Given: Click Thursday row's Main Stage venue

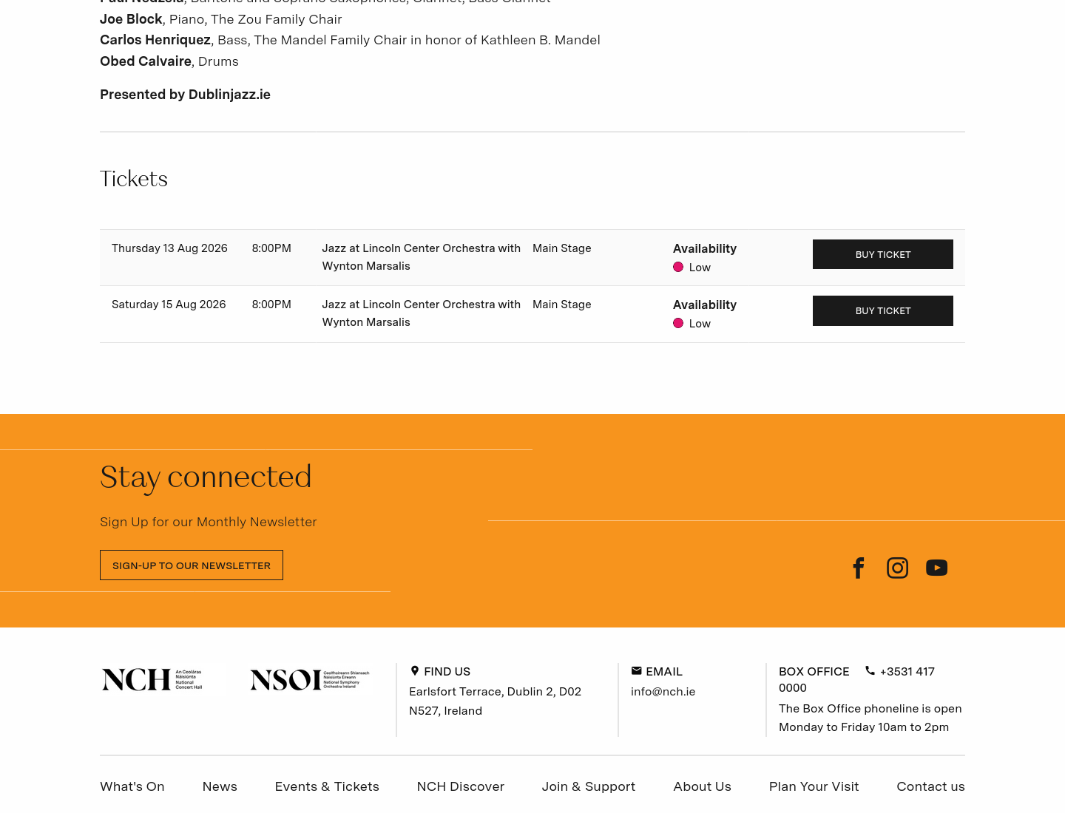Looking at the screenshot, I should 562,248.
